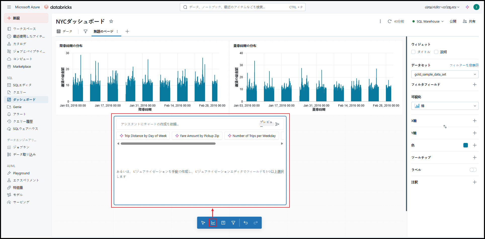Select the pointer selection tool
Viewport: 485px width, 239px height.
[203, 223]
